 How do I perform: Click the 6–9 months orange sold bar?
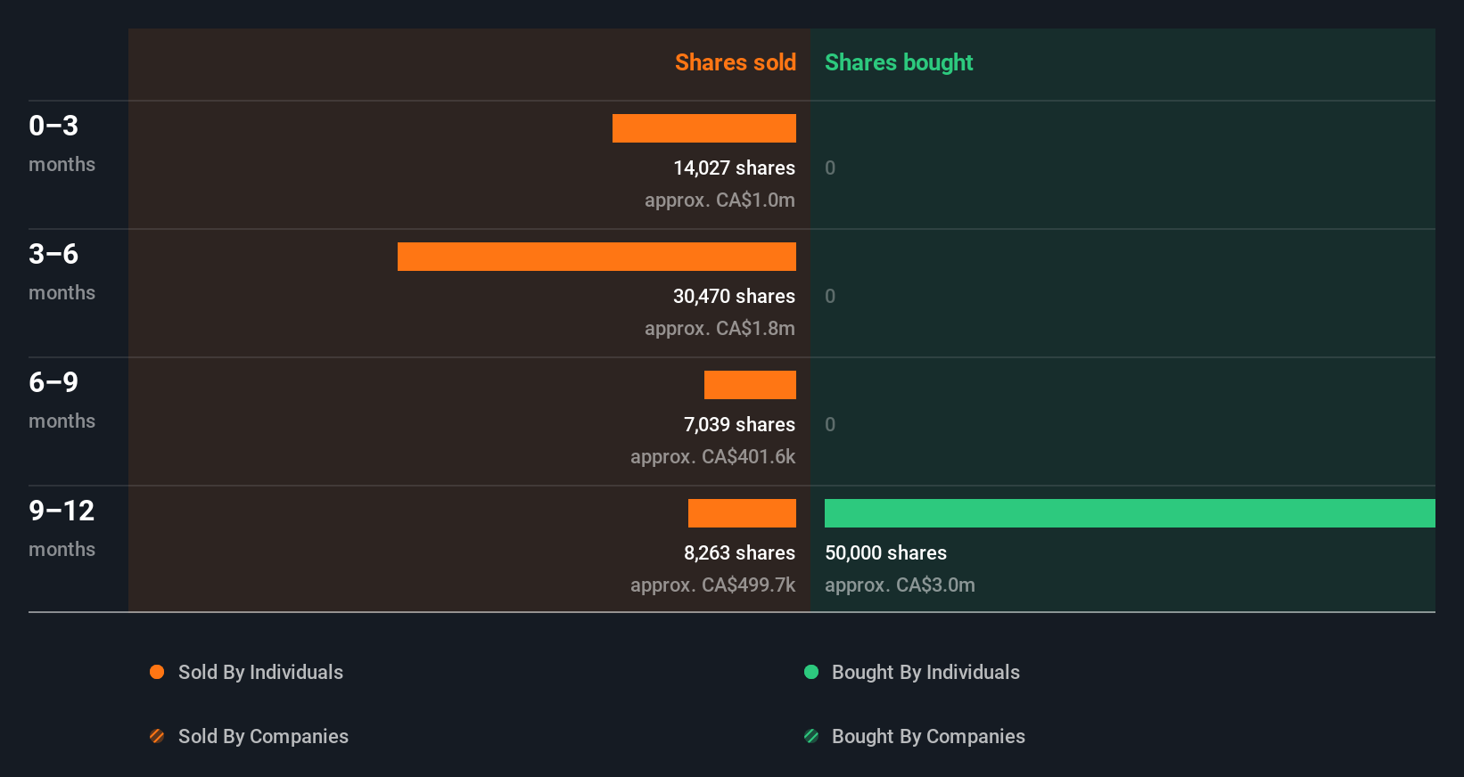click(750, 385)
